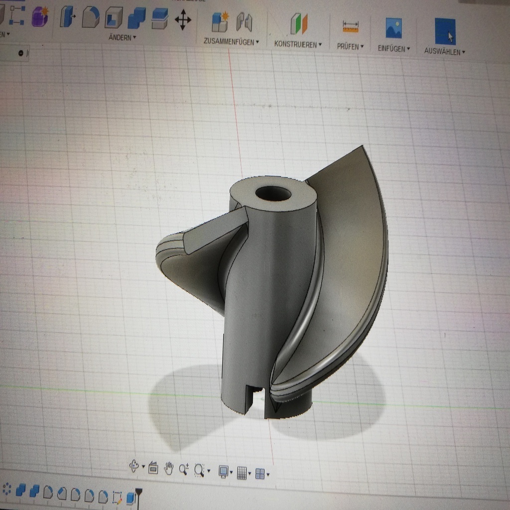The image size is (510, 510).
Task: Click the Joint icon in Zusammenfügen
Action: pyautogui.click(x=244, y=22)
